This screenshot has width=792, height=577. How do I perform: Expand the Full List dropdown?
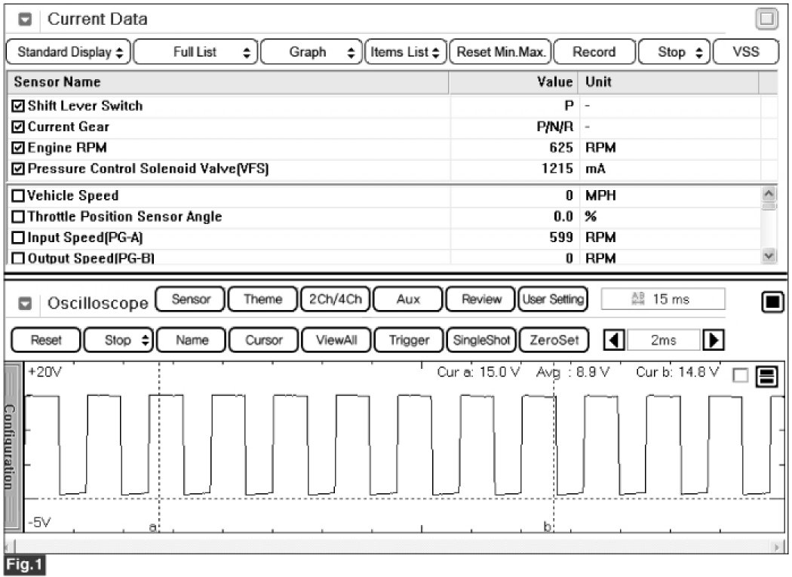196,52
